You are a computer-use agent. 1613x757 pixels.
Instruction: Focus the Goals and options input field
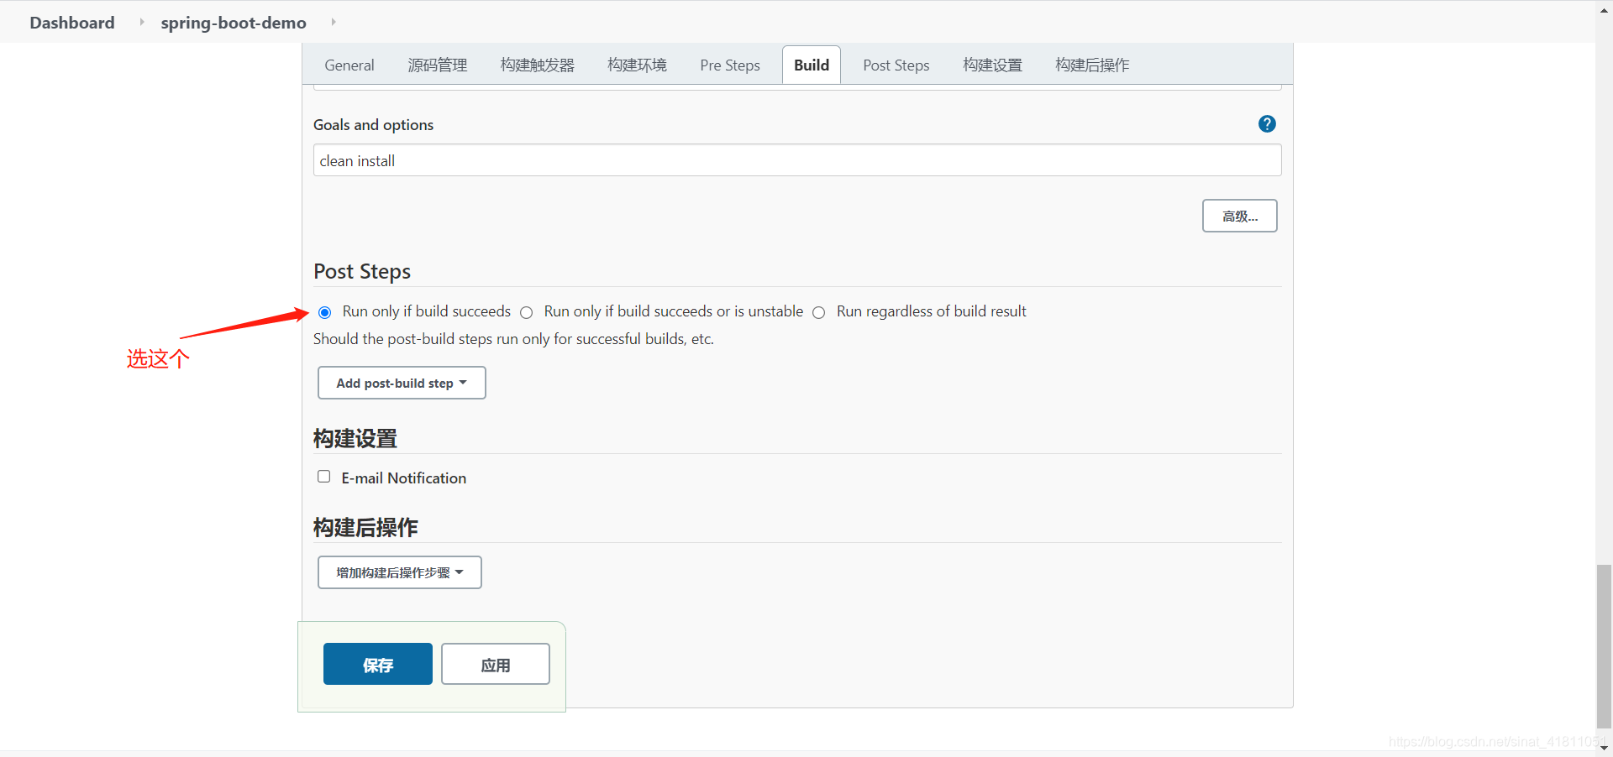coord(797,160)
